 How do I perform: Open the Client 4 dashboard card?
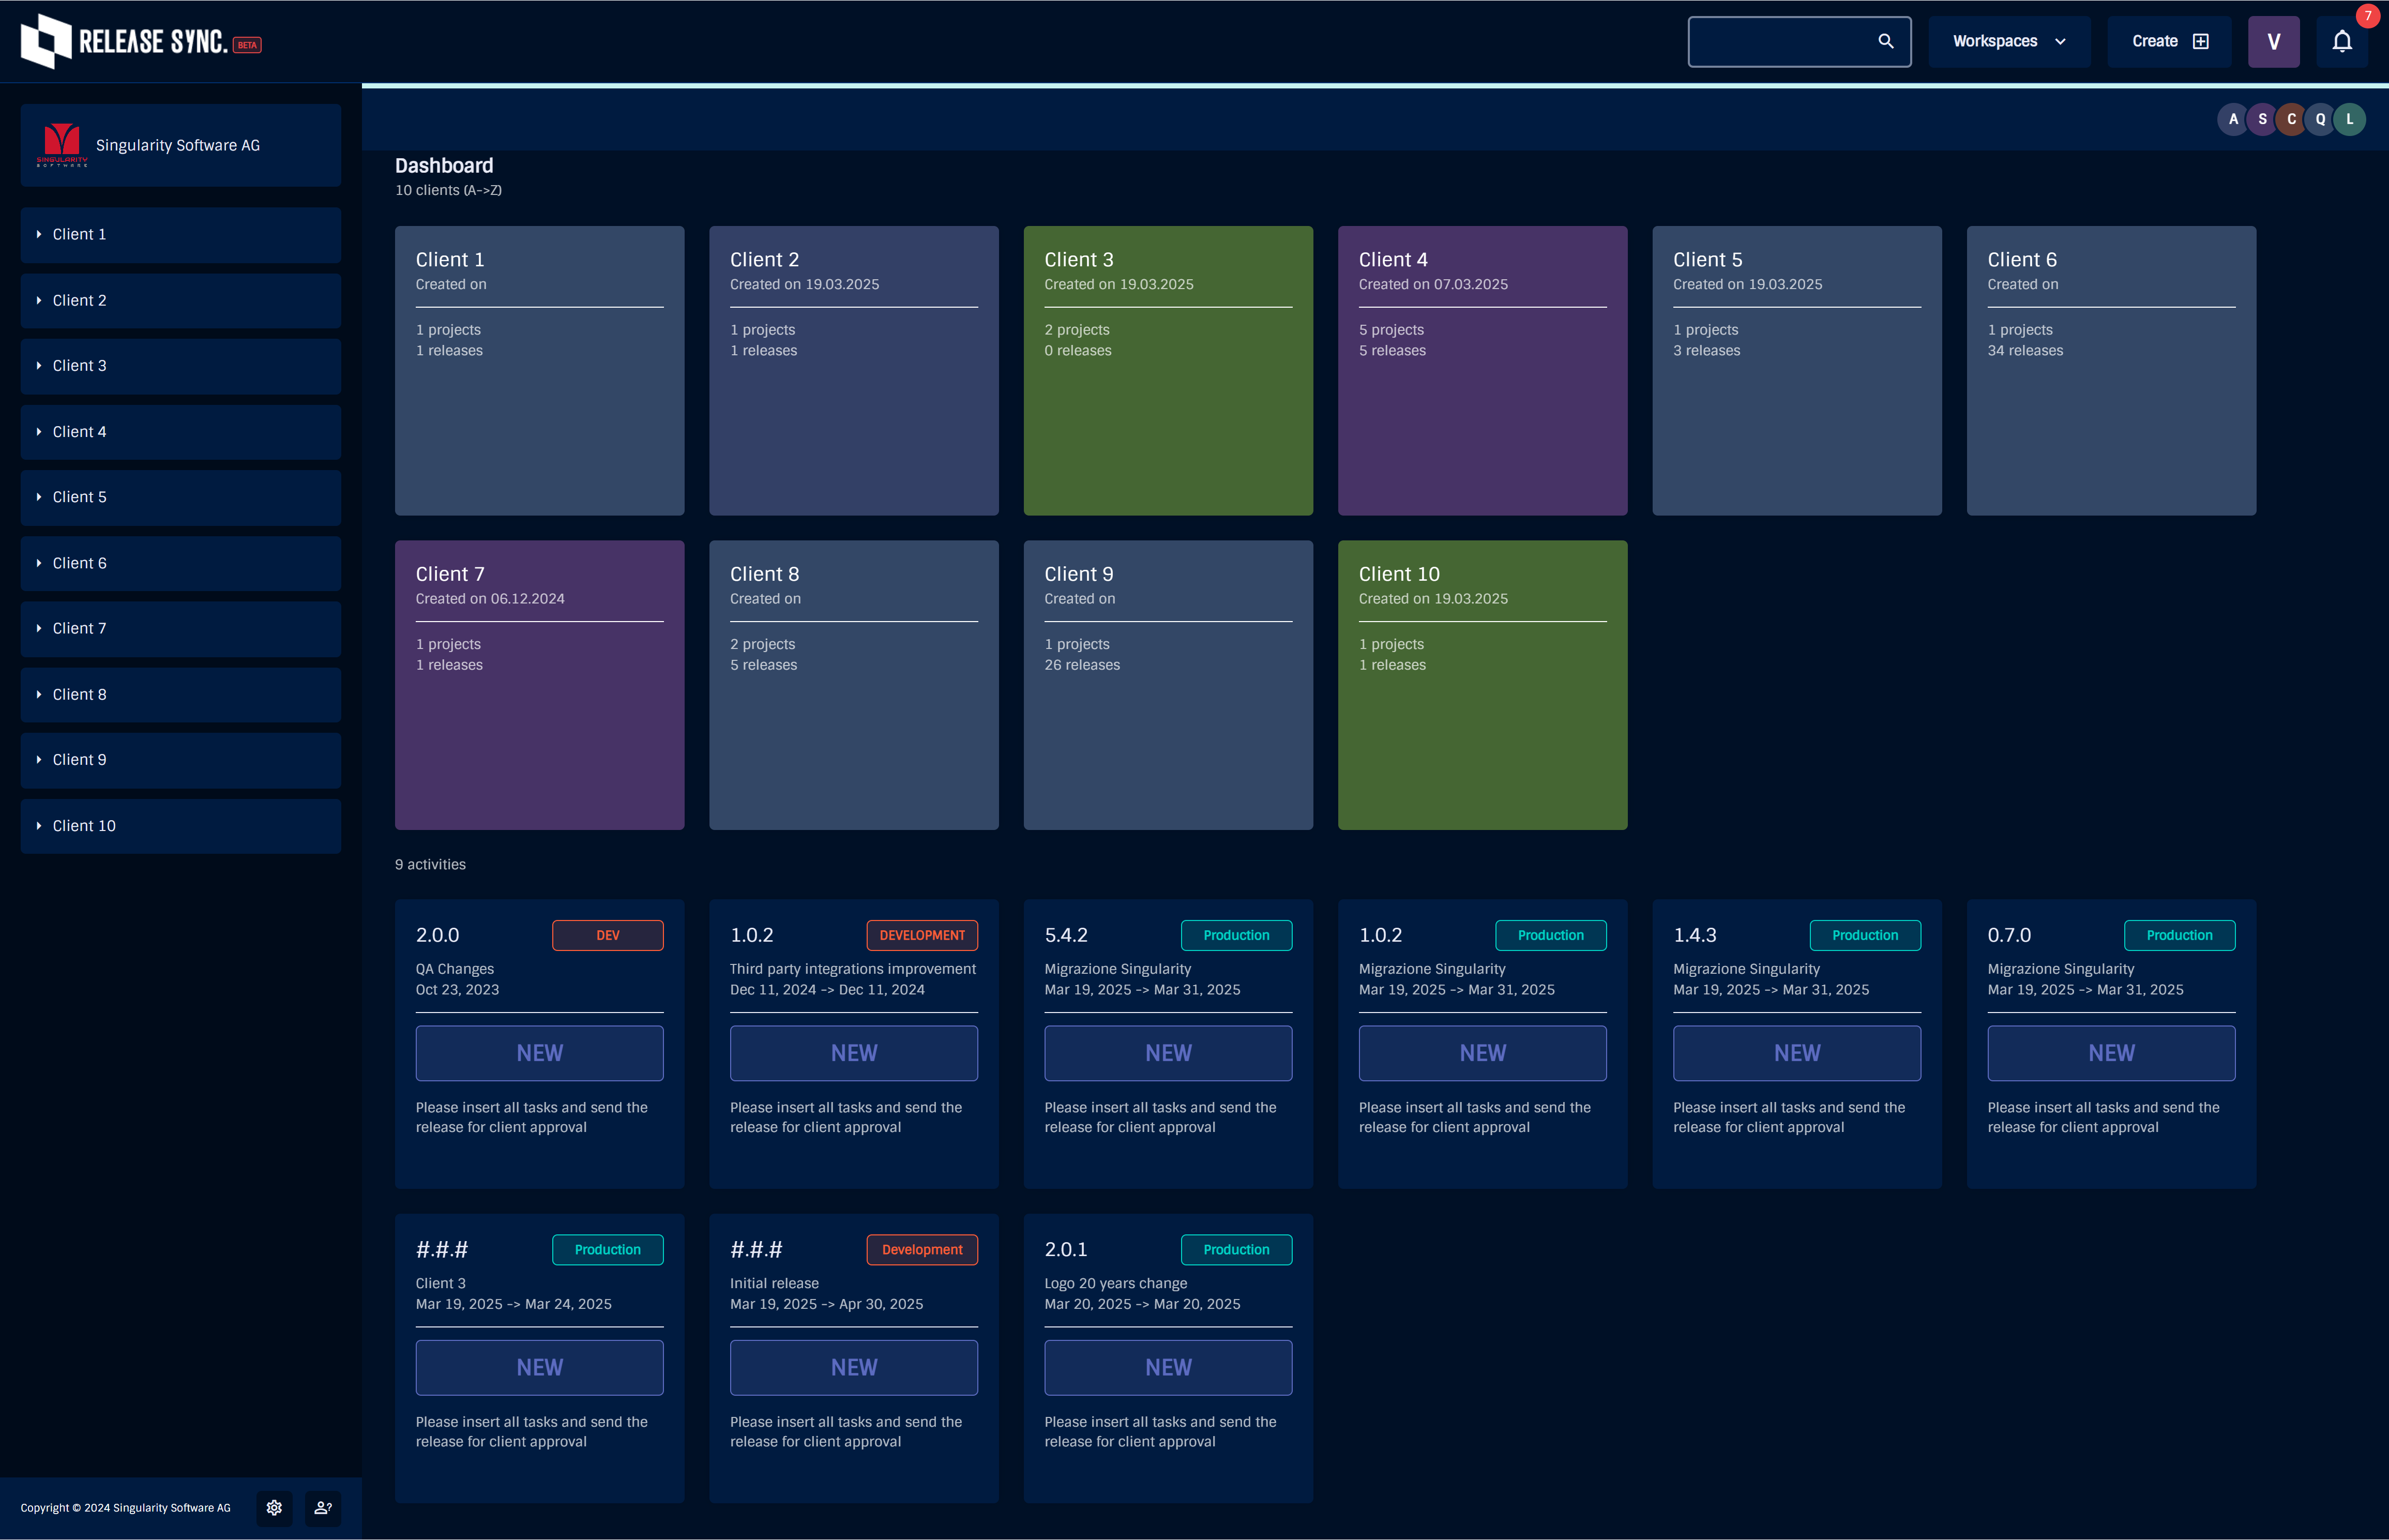coord(1482,370)
